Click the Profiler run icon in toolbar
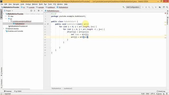This screenshot has height=95, width=169. [x=153, y=7]
